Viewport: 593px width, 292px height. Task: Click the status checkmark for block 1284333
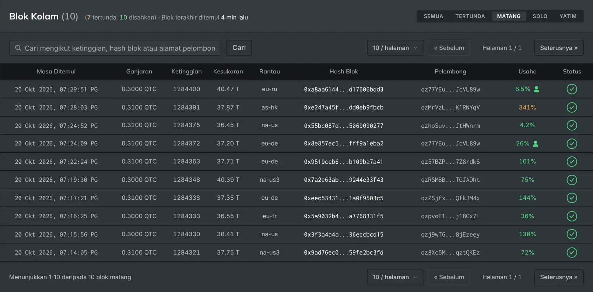click(572, 216)
